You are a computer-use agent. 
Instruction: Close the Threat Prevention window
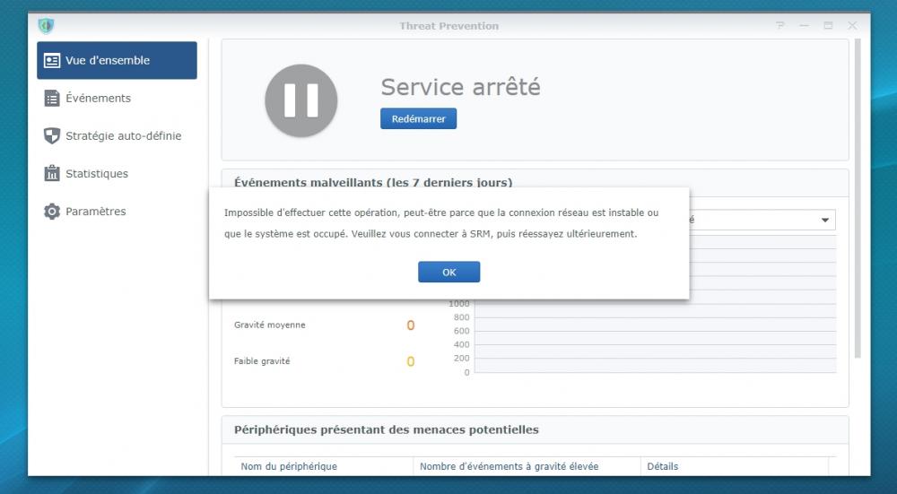click(x=852, y=26)
